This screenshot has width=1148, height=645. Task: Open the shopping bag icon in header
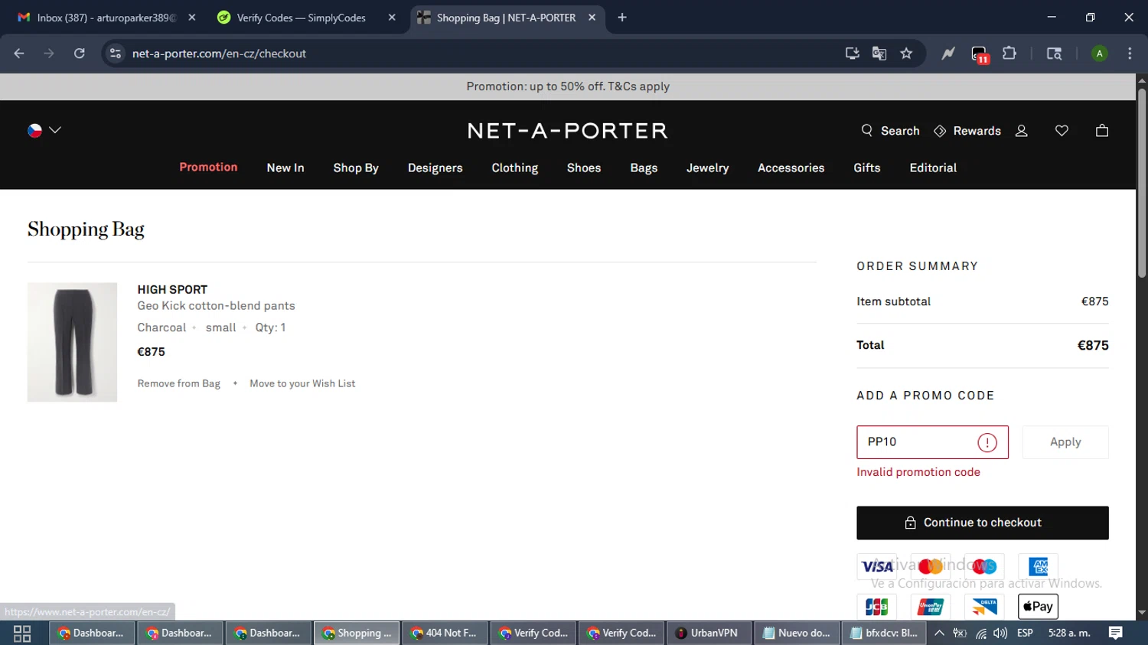[1102, 131]
